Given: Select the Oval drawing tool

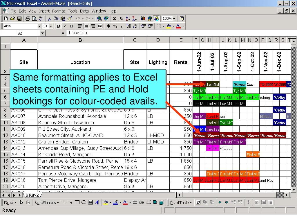Looking at the screenshot, I should [84, 202].
